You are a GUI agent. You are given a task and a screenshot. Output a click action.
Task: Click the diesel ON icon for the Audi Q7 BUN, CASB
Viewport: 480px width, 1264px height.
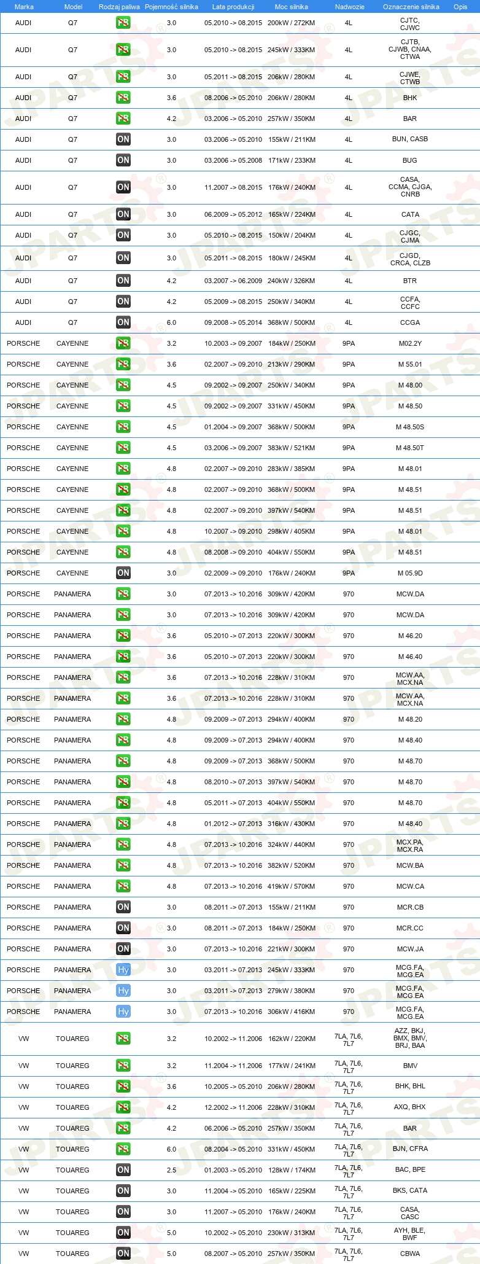pos(123,140)
